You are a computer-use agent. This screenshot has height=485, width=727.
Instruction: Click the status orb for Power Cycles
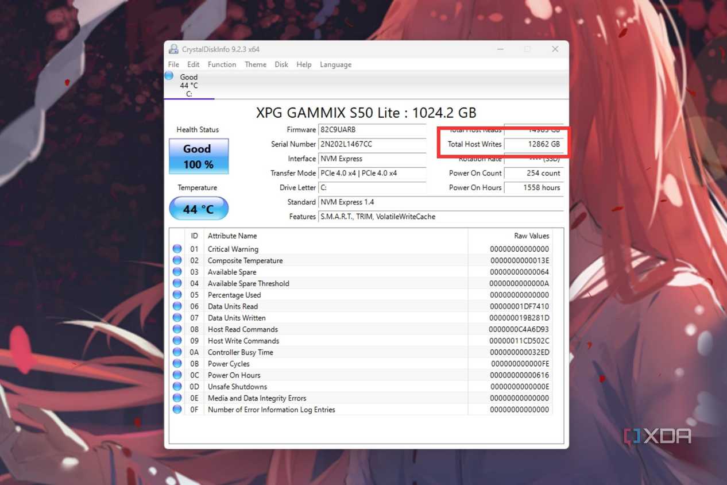point(177,364)
